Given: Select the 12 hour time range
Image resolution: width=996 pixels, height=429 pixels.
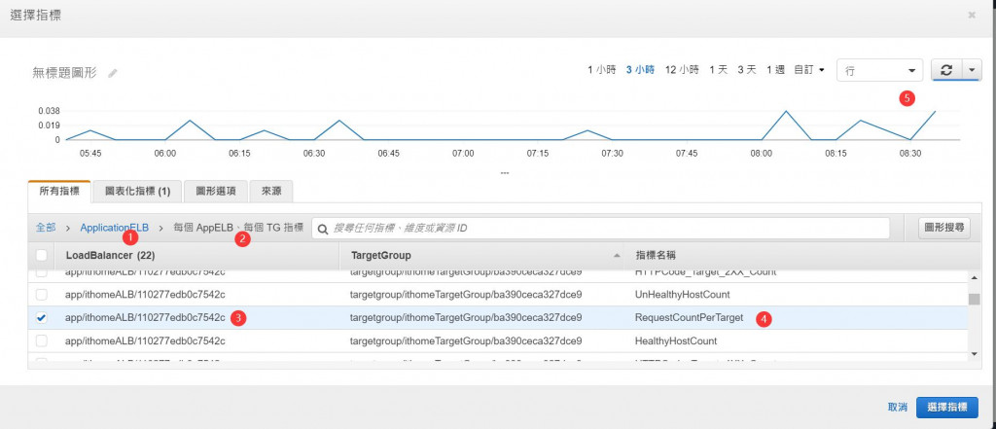Looking at the screenshot, I should (682, 70).
